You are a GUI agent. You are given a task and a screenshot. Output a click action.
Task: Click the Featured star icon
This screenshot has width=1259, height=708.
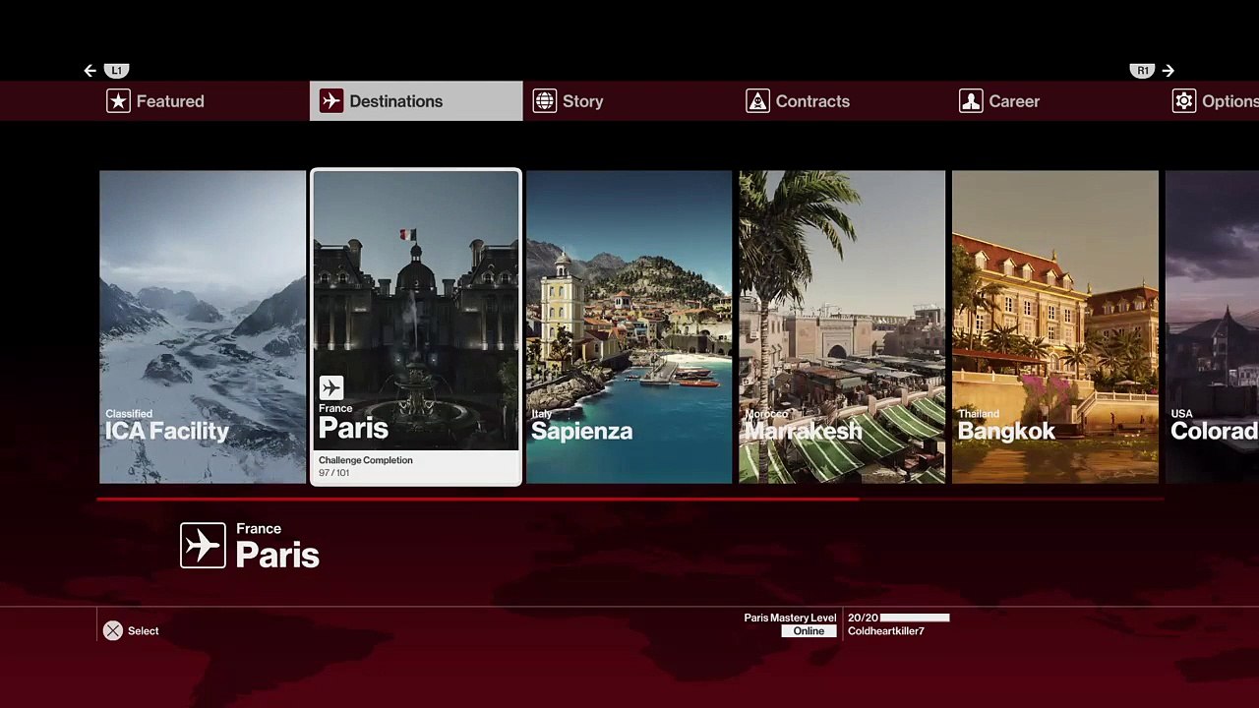[118, 101]
